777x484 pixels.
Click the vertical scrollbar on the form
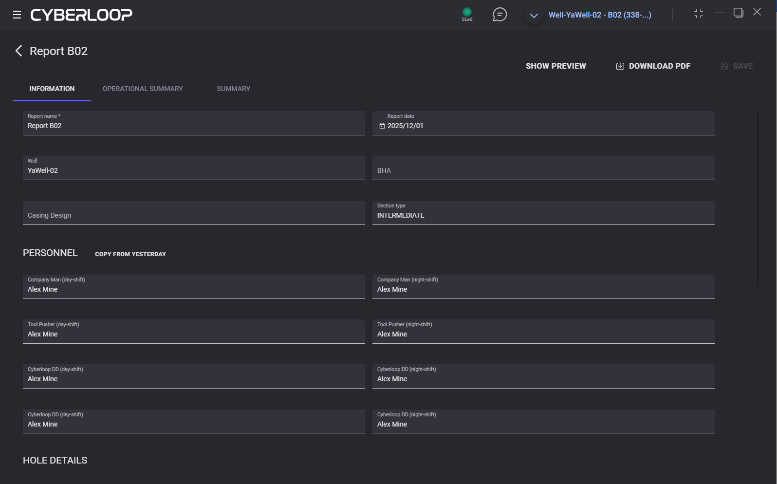(758, 200)
